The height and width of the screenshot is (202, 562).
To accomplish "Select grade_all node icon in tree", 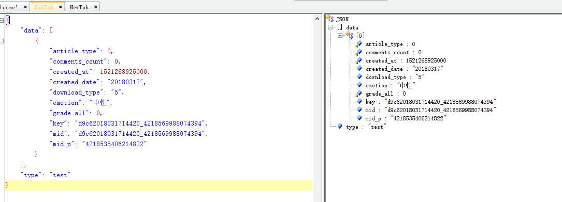I will [358, 94].
